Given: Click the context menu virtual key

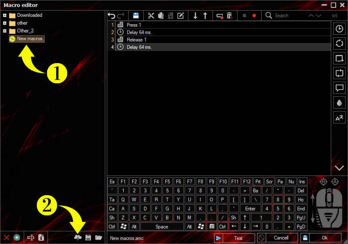Looking at the screenshot, I should [212, 227].
